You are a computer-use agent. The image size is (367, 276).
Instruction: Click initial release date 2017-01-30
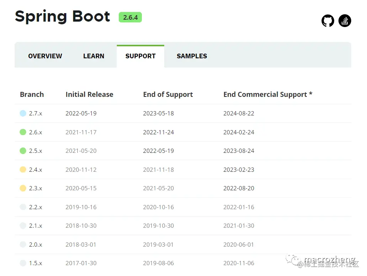click(x=81, y=263)
